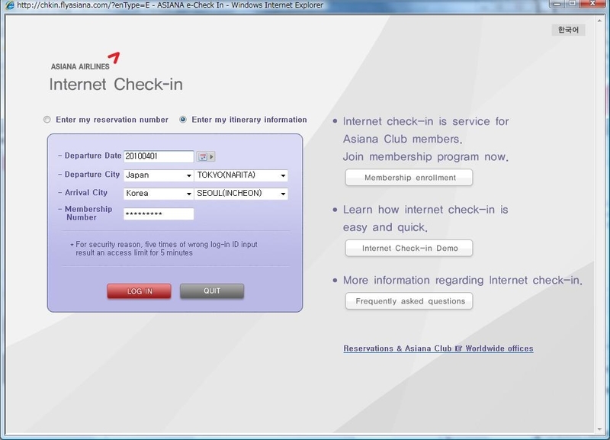Click the Internet Explorer icon in title bar
This screenshot has height=440, width=610.
[x=9, y=5]
